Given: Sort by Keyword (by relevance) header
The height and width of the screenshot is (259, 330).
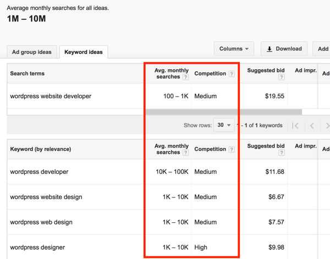Looking at the screenshot, I should pyautogui.click(x=41, y=149).
